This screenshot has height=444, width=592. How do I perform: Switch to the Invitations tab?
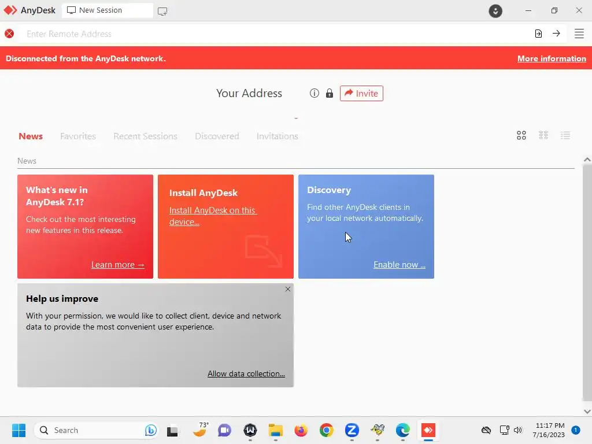coord(277,136)
